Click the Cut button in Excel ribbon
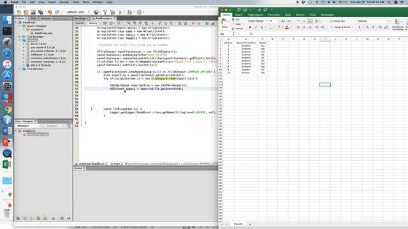The image size is (408, 229). coord(235,20)
